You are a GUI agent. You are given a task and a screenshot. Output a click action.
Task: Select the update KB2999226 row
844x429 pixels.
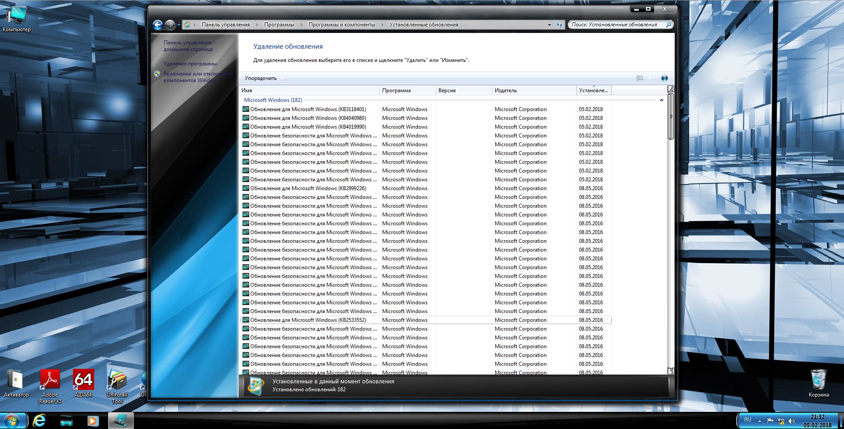(x=426, y=188)
